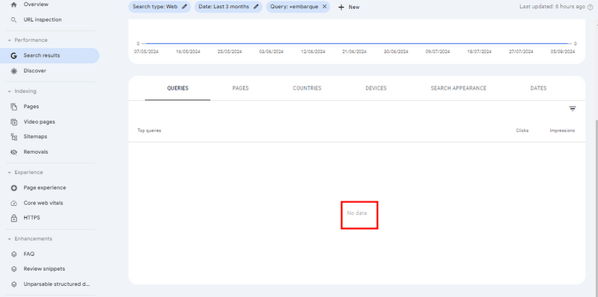Collapse the Performance section
Screen dimensions: 598x297
(x=10, y=40)
